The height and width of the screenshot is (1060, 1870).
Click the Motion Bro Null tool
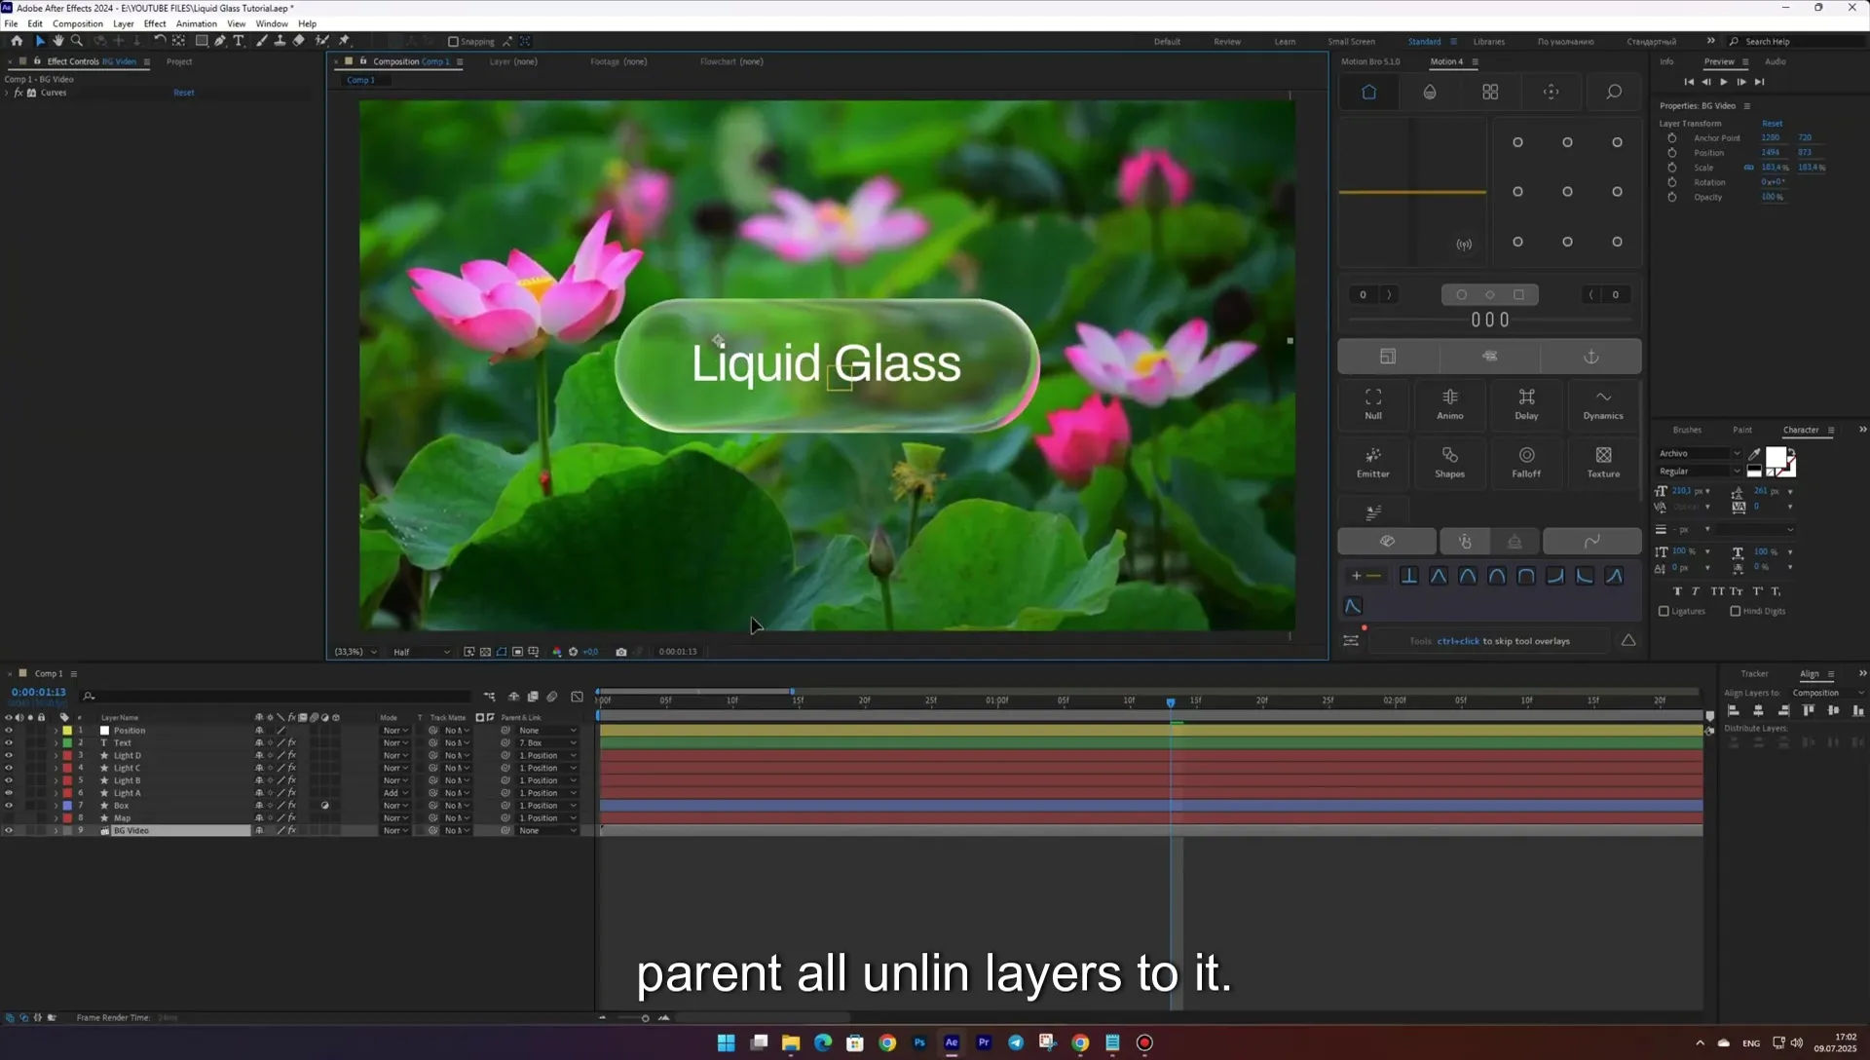1373,404
